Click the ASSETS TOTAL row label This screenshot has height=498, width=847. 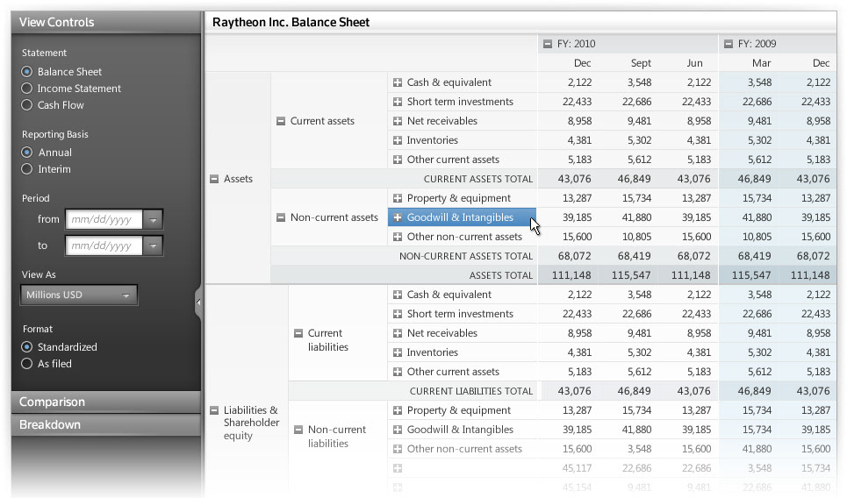click(x=501, y=275)
